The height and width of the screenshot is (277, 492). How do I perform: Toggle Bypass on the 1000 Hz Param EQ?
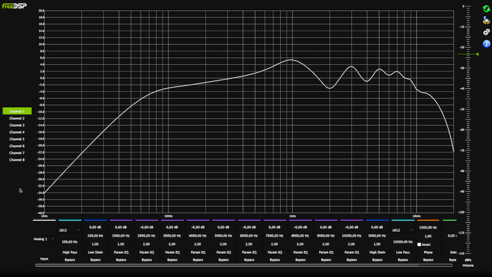tap(121, 260)
